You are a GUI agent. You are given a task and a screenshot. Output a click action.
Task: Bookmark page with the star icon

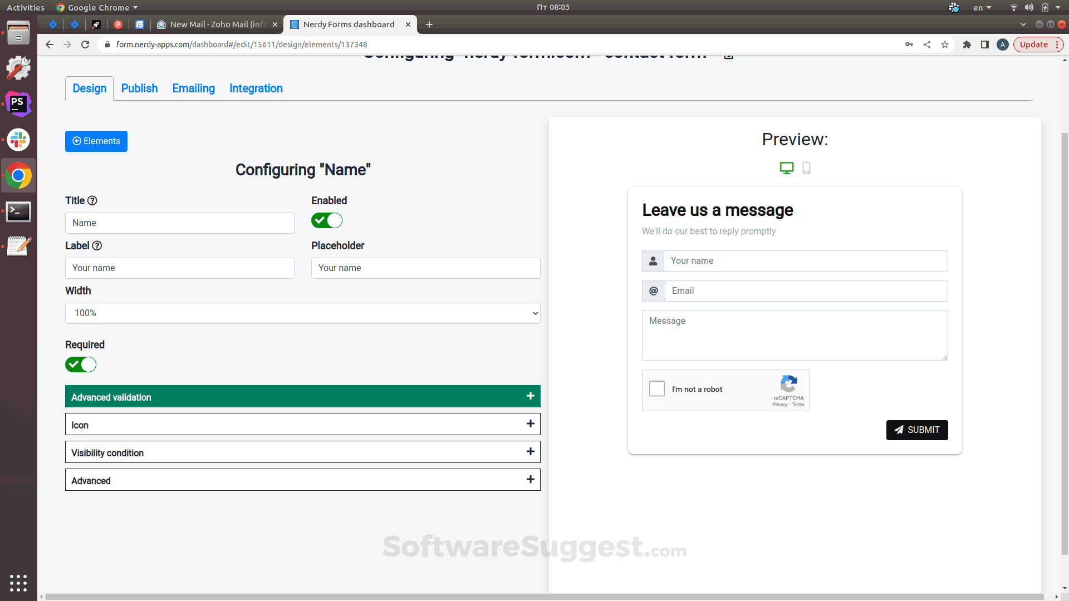(x=945, y=45)
